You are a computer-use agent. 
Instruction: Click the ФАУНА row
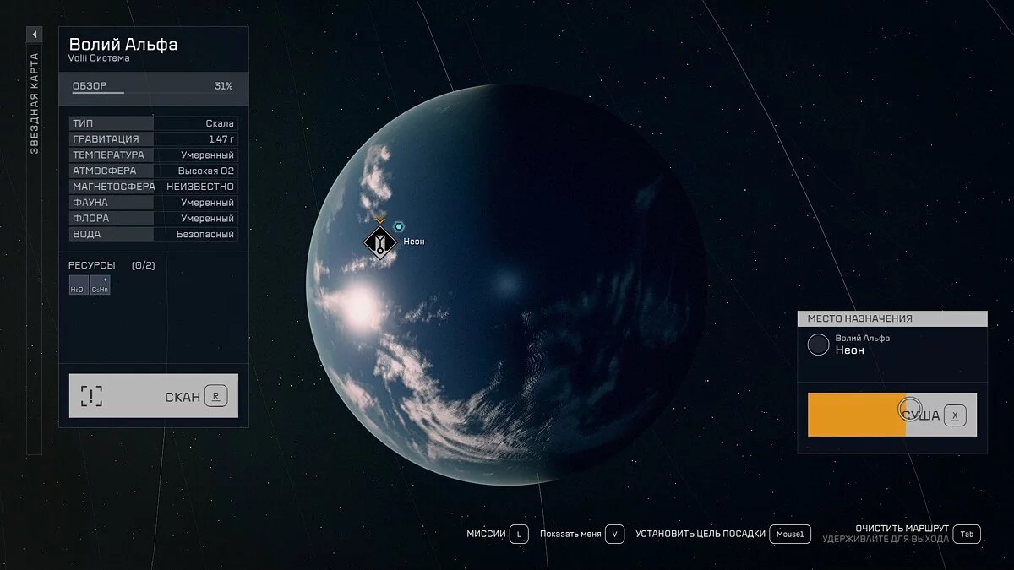coord(154,203)
